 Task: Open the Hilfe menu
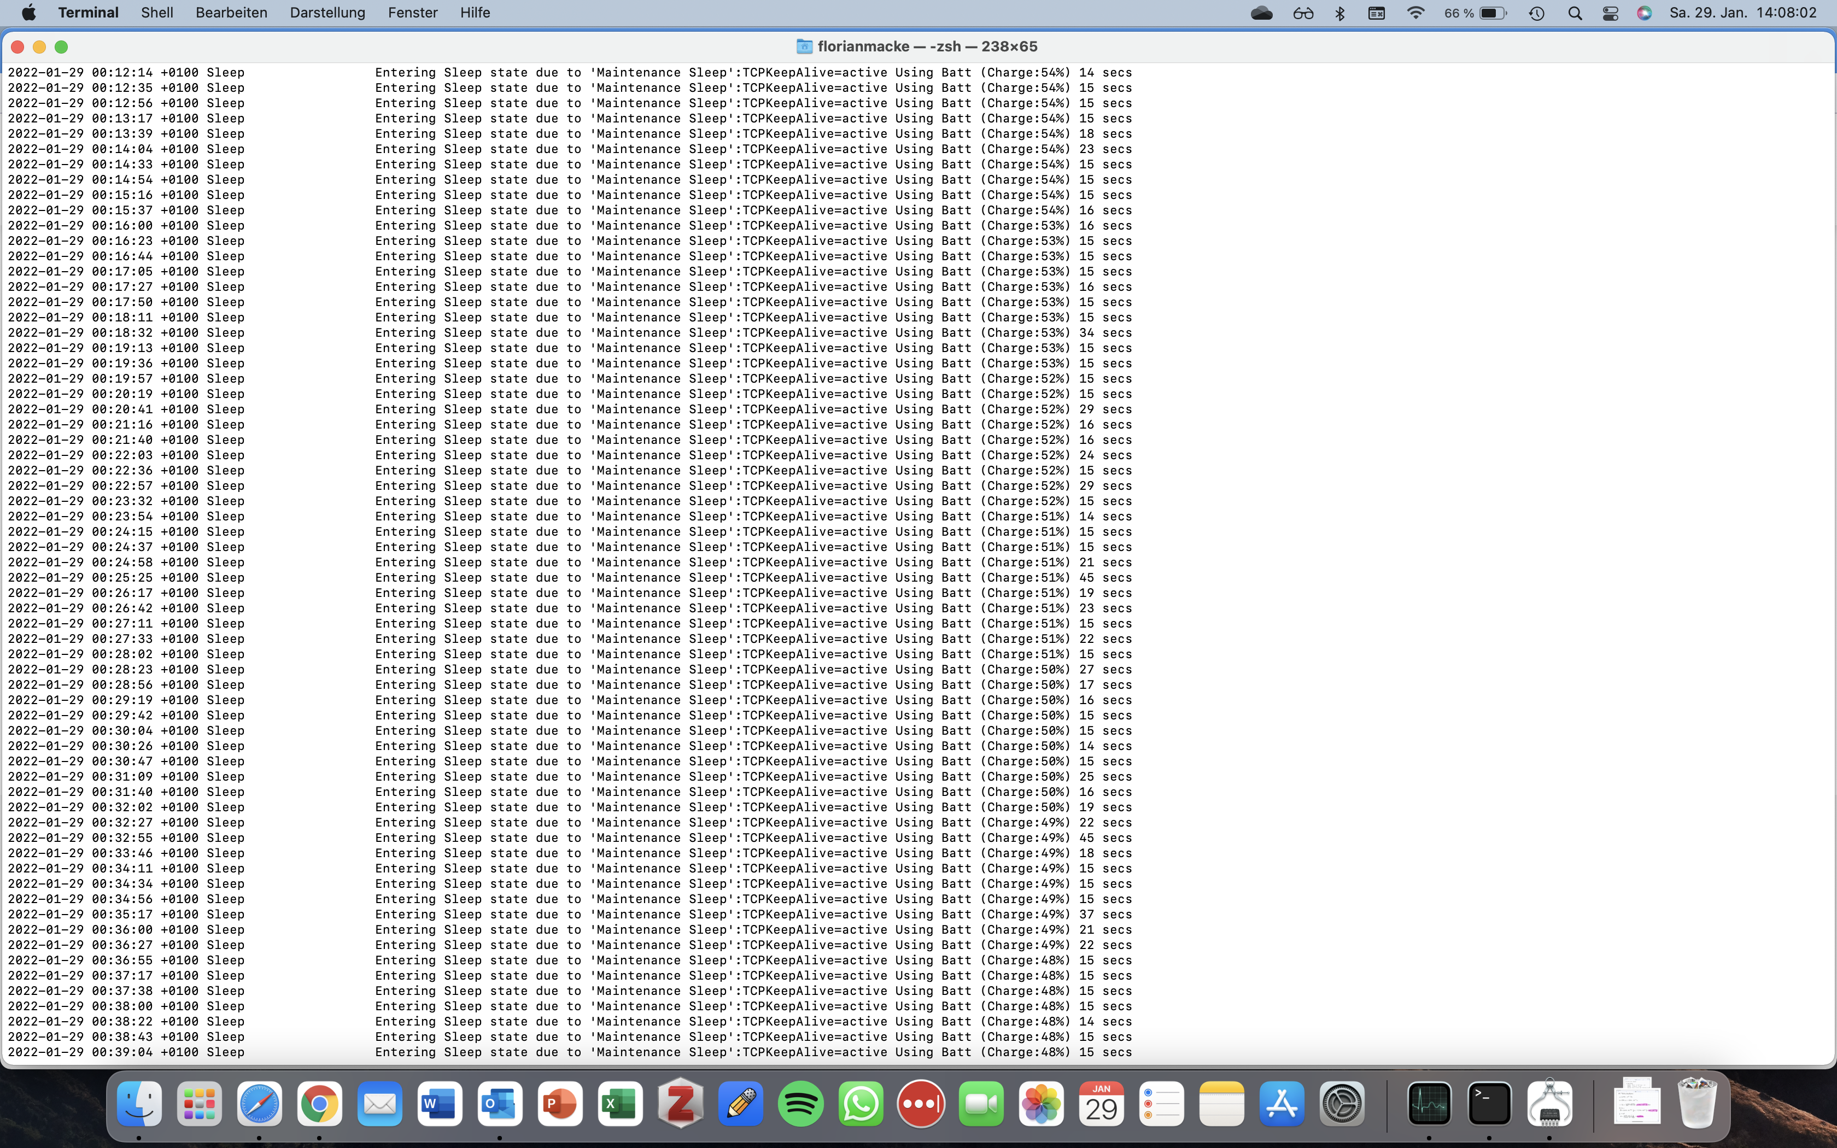click(x=475, y=13)
